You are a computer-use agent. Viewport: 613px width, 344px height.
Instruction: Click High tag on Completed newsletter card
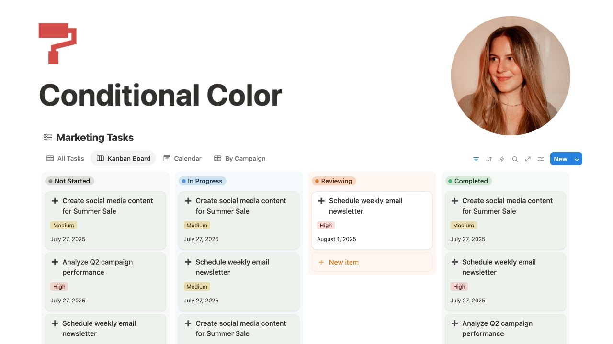459,287
